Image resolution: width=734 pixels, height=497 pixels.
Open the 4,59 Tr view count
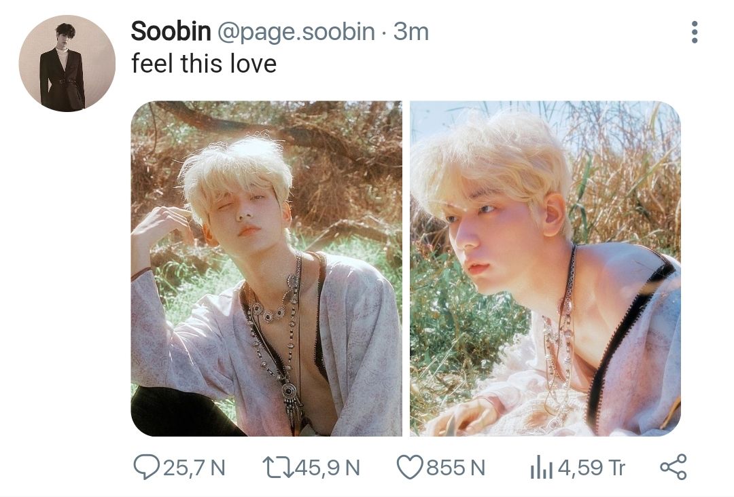pos(591,468)
